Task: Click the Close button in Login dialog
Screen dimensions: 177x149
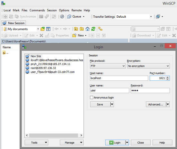Action: [x=141, y=143]
